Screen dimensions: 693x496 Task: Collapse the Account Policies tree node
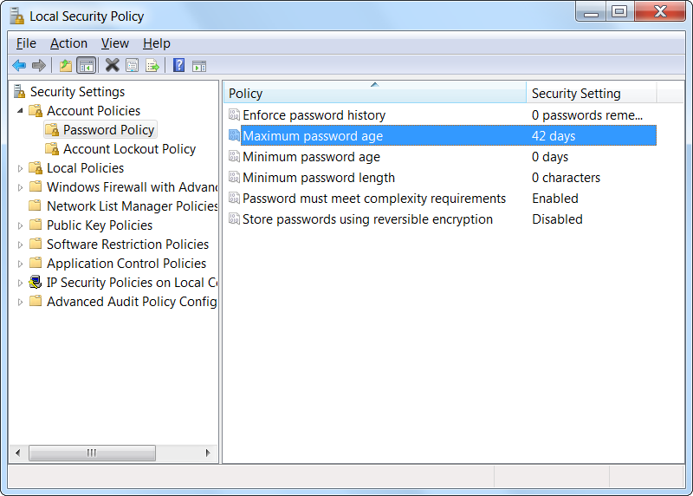click(21, 111)
